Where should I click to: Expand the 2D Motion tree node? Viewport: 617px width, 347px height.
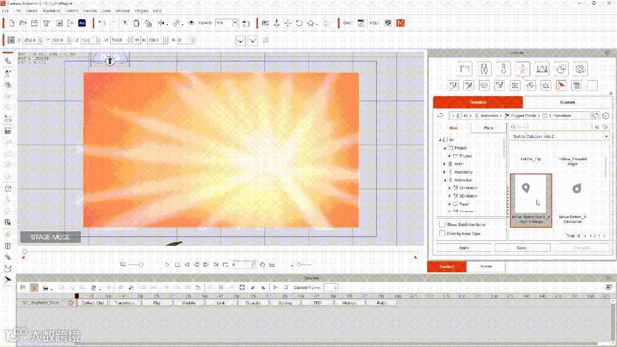tap(449, 188)
